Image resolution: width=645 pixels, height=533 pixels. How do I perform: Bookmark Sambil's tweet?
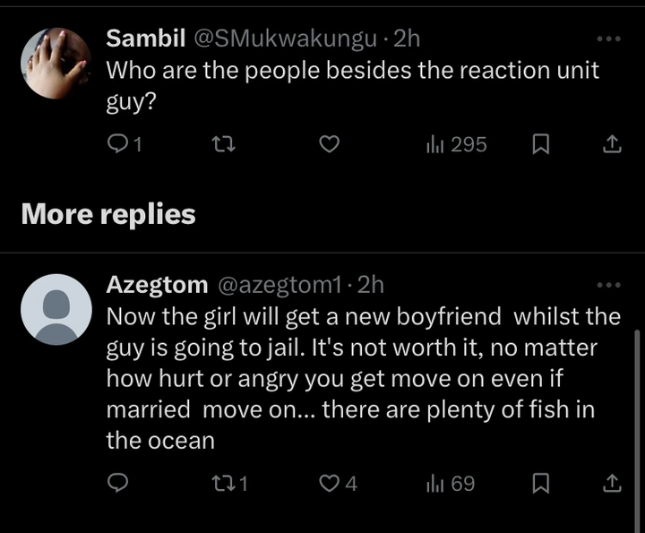540,144
